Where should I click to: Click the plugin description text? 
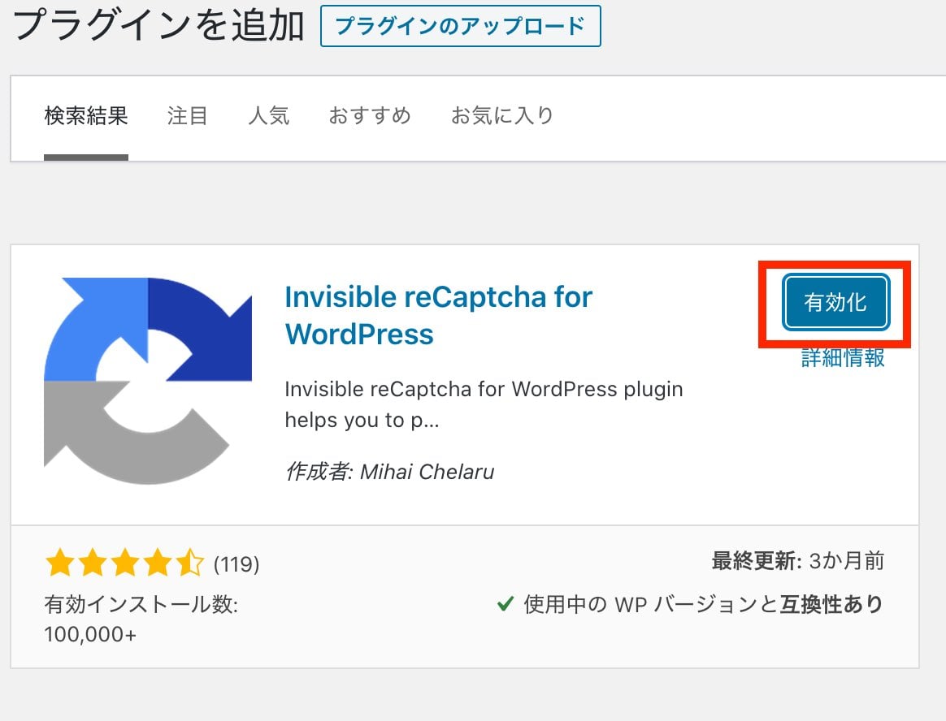click(x=484, y=404)
